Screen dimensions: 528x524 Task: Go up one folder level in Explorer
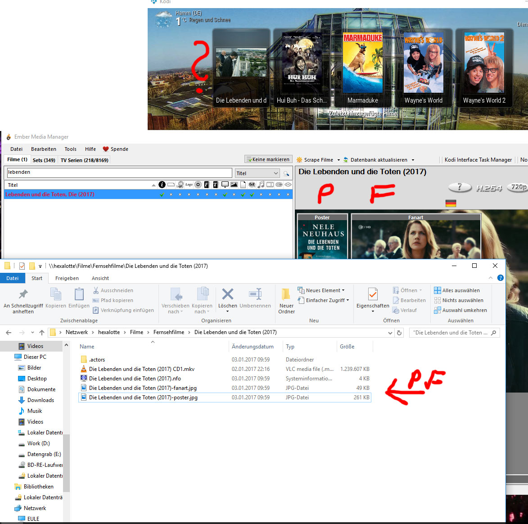42,333
